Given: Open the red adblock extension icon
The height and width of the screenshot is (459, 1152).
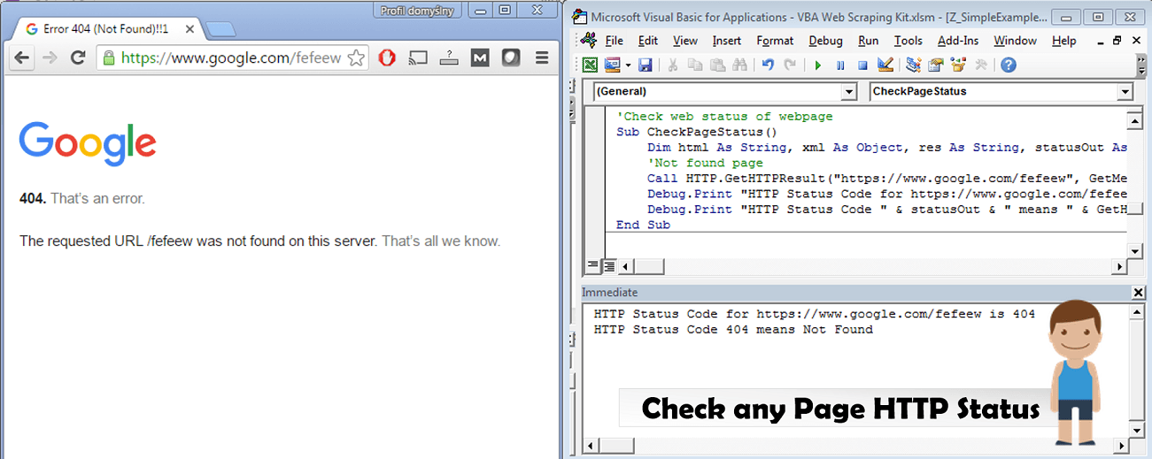Looking at the screenshot, I should [387, 58].
